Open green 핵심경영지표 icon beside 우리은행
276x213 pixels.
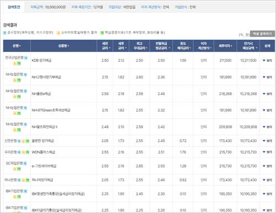(x=28, y=152)
